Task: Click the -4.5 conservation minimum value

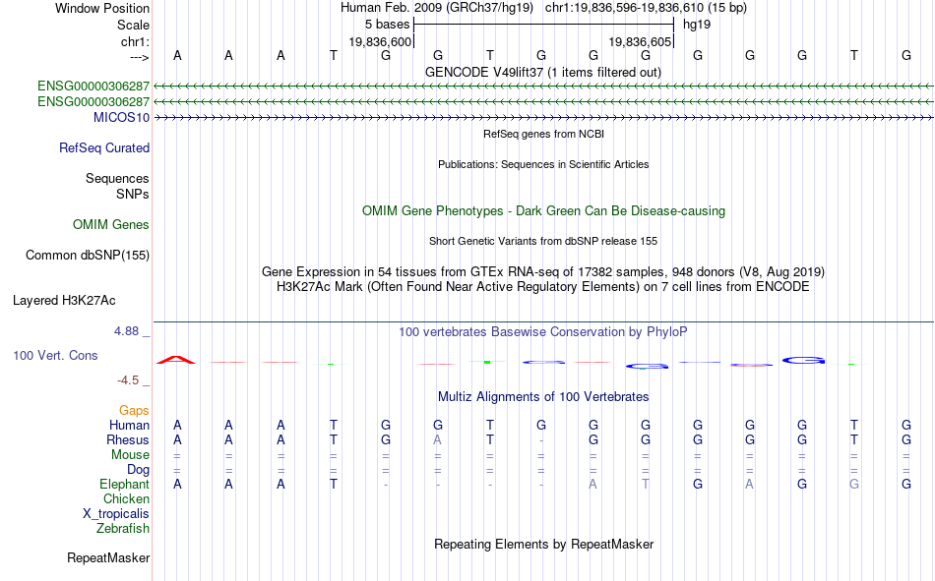Action: click(x=128, y=380)
